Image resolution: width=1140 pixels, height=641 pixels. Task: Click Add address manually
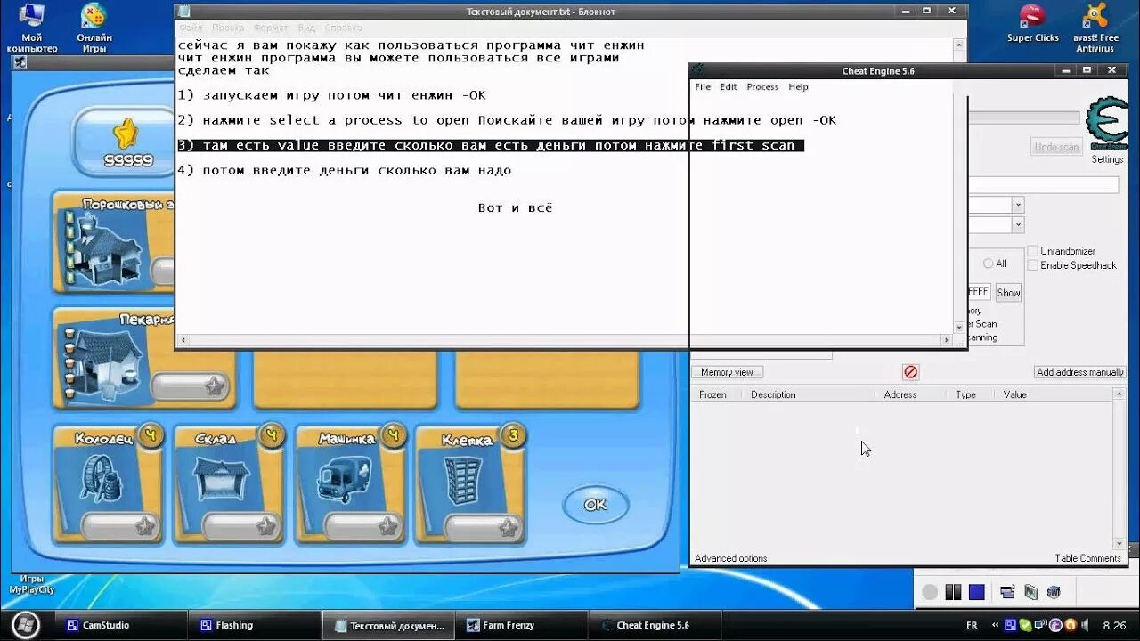click(1080, 372)
